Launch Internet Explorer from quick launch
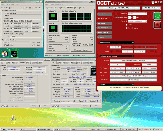The image size is (163, 131). pyautogui.click(x=12, y=129)
